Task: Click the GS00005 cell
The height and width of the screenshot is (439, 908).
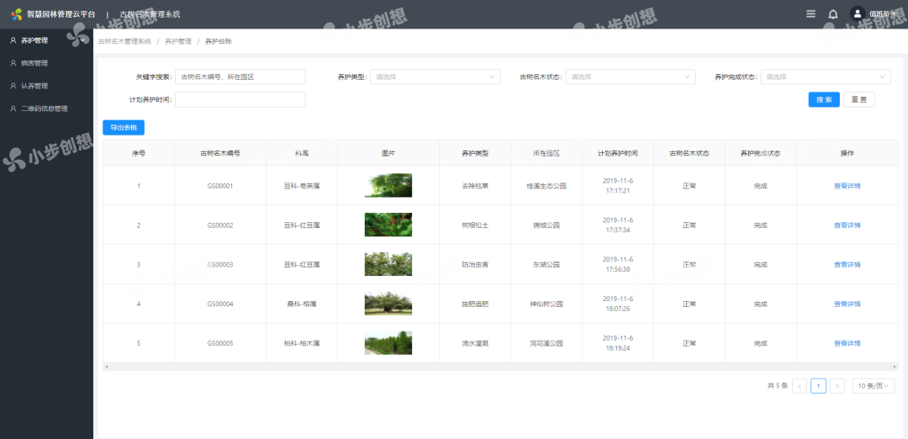Action: (220, 343)
